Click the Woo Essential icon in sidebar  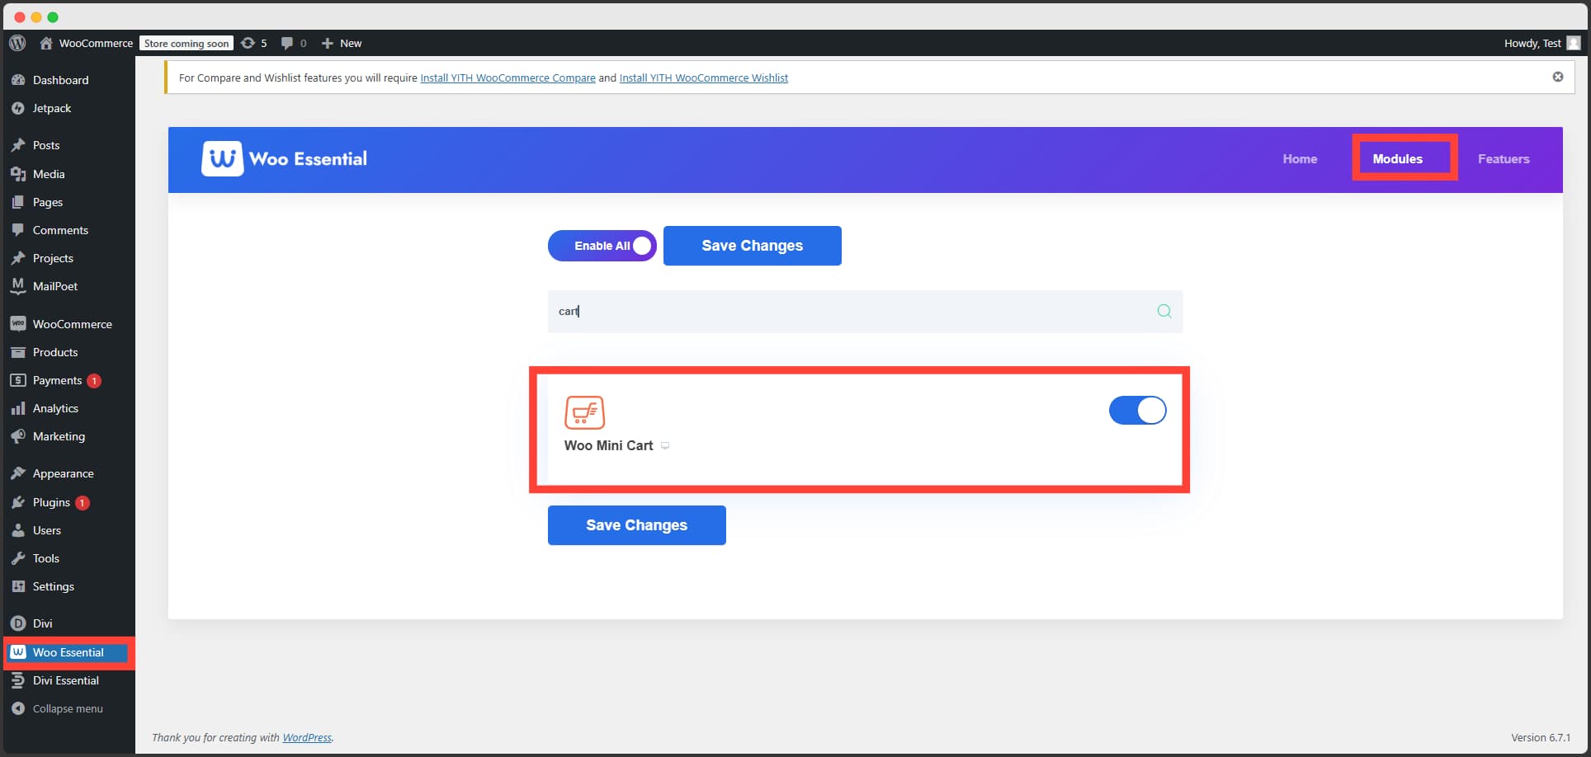point(18,652)
